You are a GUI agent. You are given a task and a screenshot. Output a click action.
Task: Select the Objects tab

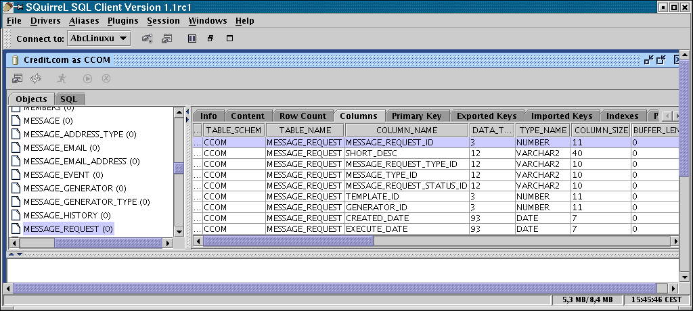pyautogui.click(x=31, y=99)
